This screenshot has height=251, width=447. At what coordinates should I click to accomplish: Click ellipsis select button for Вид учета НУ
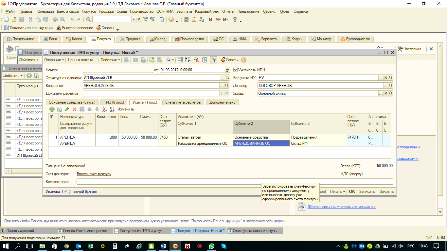[x=381, y=78]
